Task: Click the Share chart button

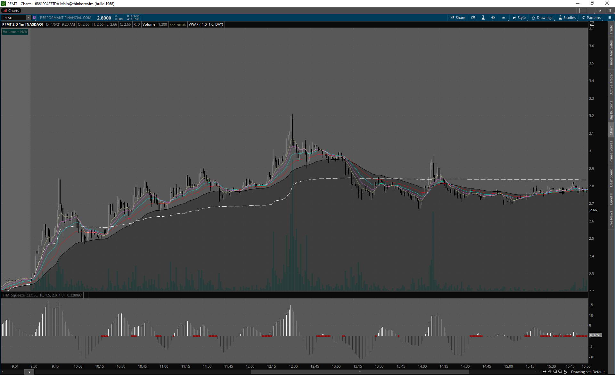Action: click(458, 18)
